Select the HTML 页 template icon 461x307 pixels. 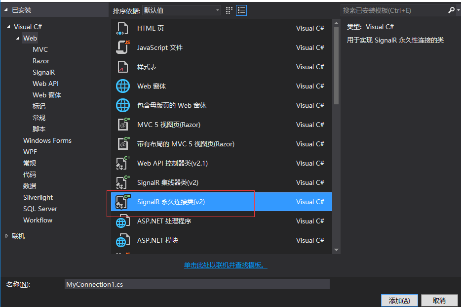pyautogui.click(x=122, y=28)
